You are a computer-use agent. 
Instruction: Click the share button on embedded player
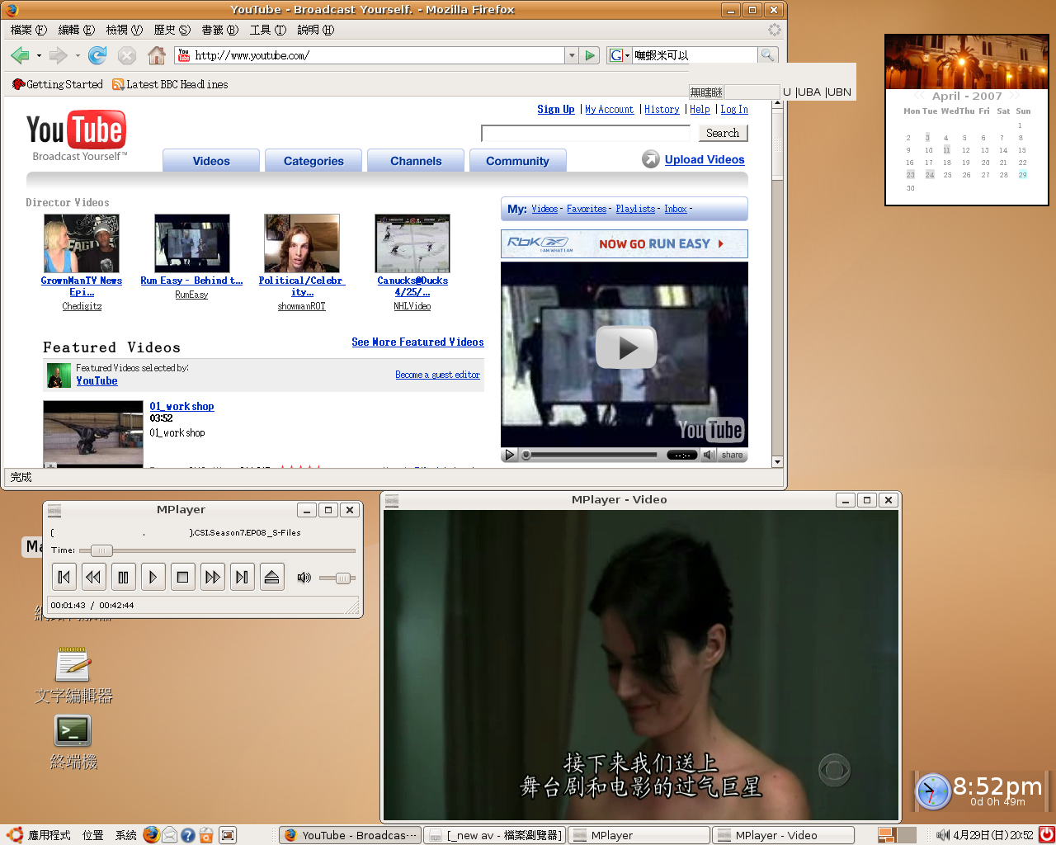click(x=732, y=455)
